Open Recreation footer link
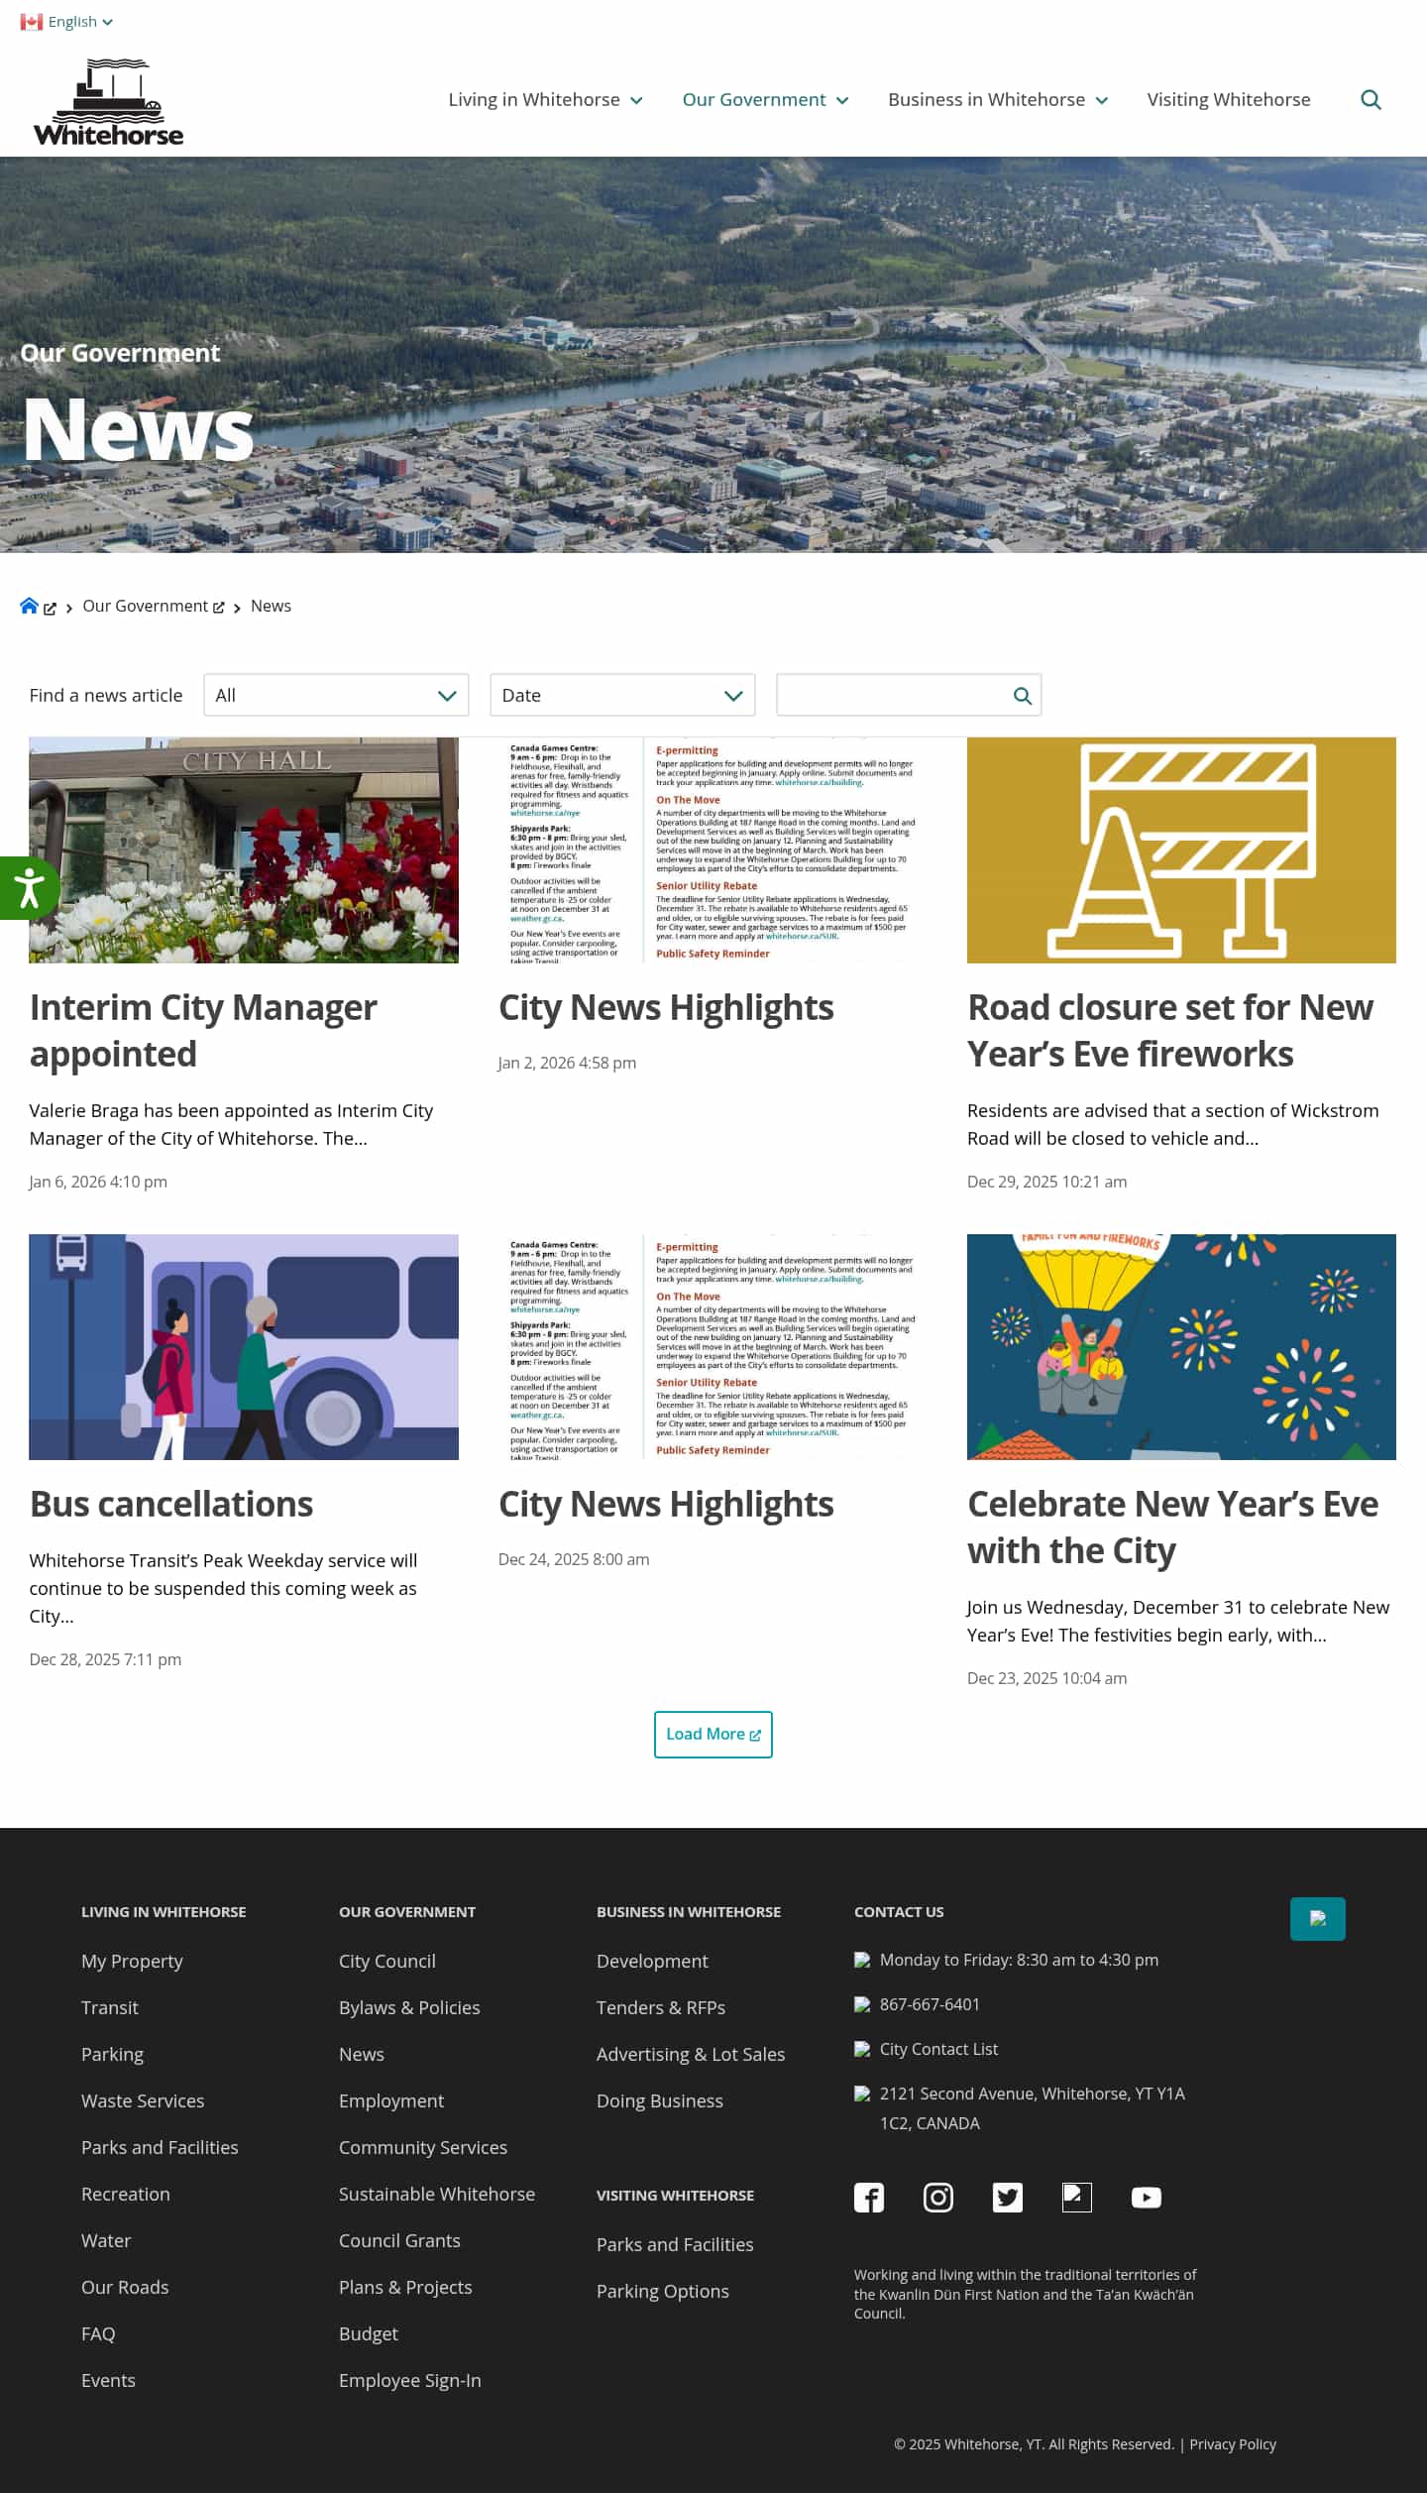 pos(126,2195)
